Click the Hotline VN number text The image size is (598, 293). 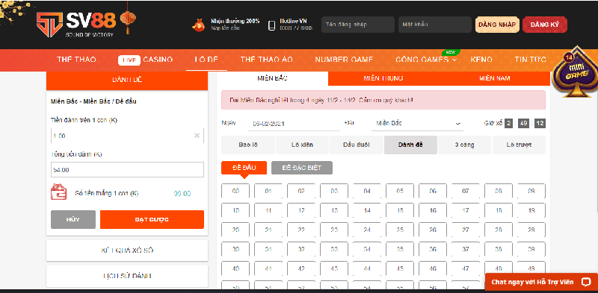[x=296, y=28]
